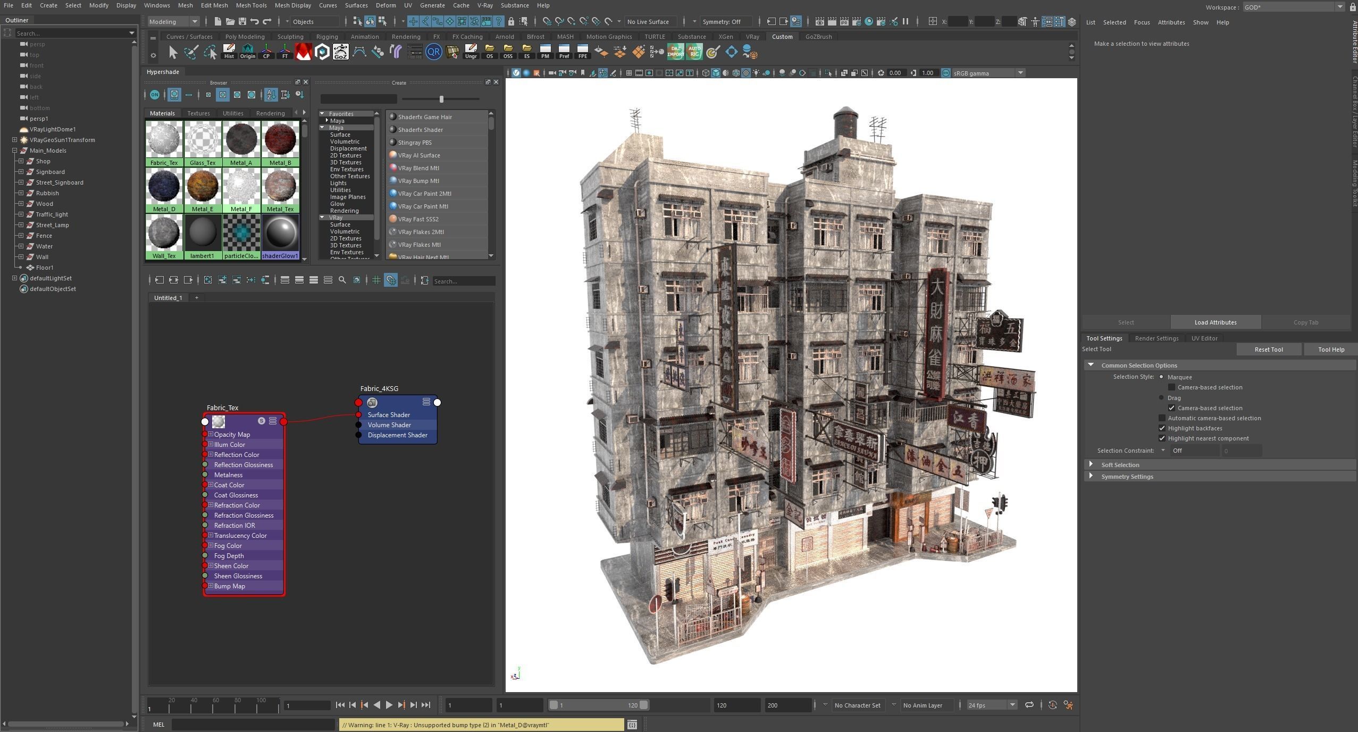The image size is (1358, 732).
Task: Expand VRayGeoSun1Transform in Outliner
Action: pos(14,140)
